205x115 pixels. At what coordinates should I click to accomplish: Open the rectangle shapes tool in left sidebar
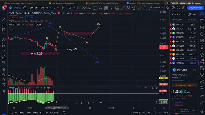(x=4, y=30)
